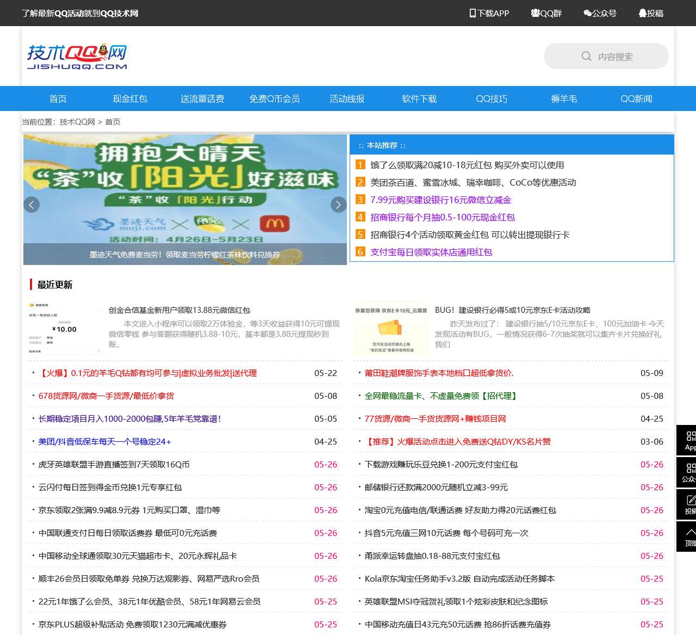Click the 下载APP phone icon
The width and height of the screenshot is (696, 635).
[473, 13]
